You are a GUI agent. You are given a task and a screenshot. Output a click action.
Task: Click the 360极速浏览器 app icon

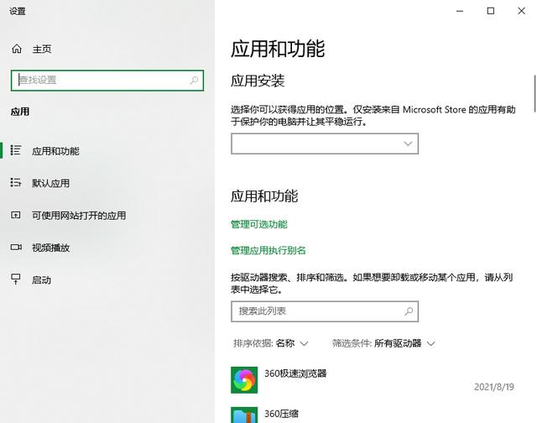244,380
